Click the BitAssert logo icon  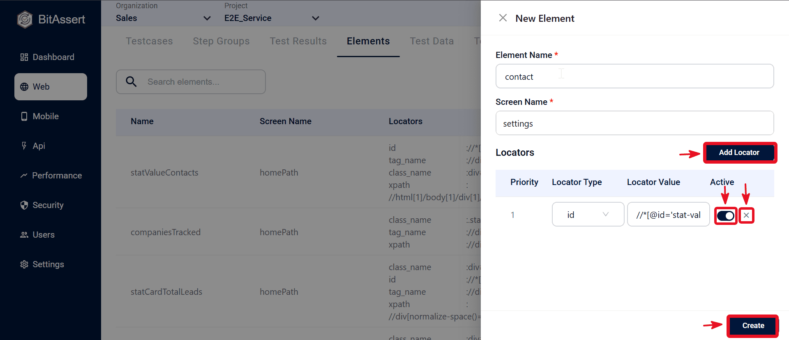click(x=25, y=19)
